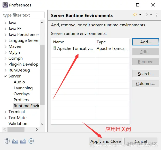Expand the Maven tree node
Screen dimensions: 161x150
click(5, 46)
